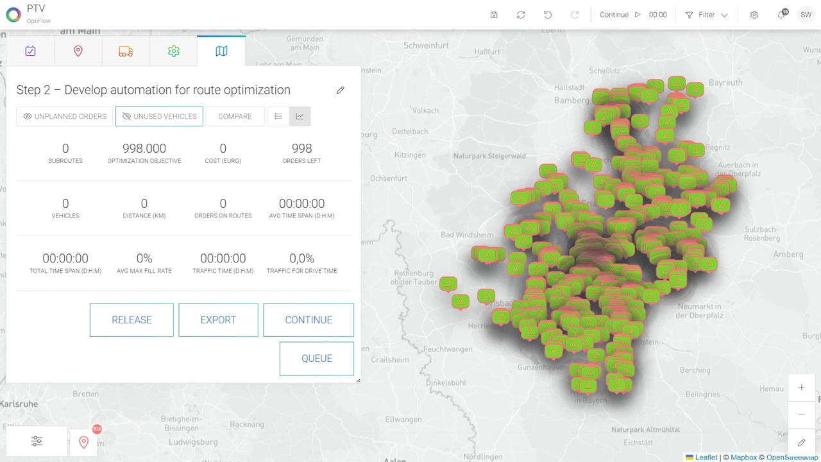Open the locations pin tab
The width and height of the screenshot is (821, 462).
(x=78, y=51)
